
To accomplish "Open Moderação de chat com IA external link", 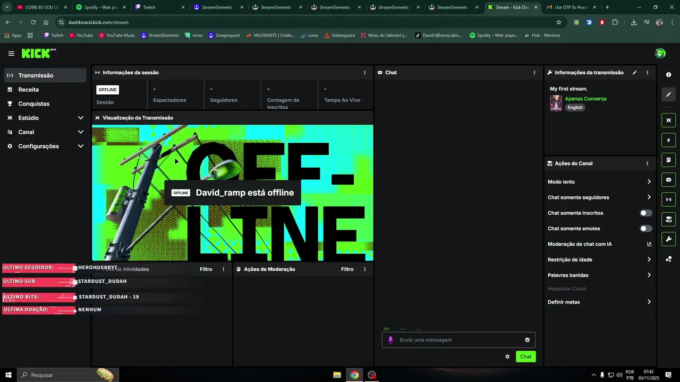I will pyautogui.click(x=649, y=244).
